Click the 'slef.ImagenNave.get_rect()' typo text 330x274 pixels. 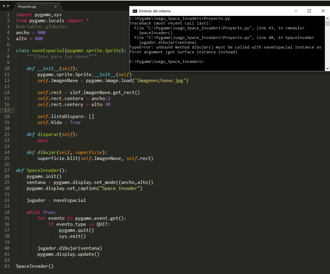tap(105, 93)
